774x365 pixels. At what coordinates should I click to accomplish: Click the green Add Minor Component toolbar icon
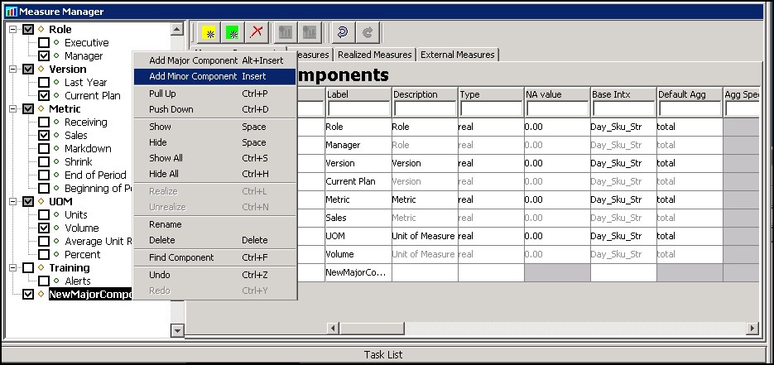pyautogui.click(x=233, y=33)
